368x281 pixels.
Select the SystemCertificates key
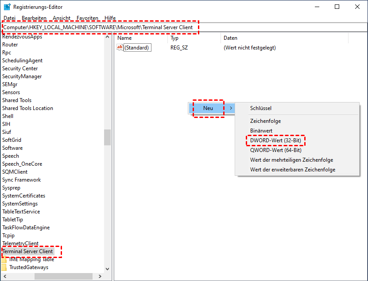click(x=24, y=196)
